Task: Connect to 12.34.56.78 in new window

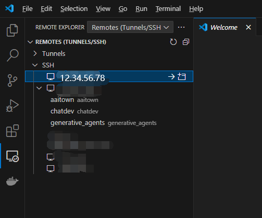Action: coord(182,76)
